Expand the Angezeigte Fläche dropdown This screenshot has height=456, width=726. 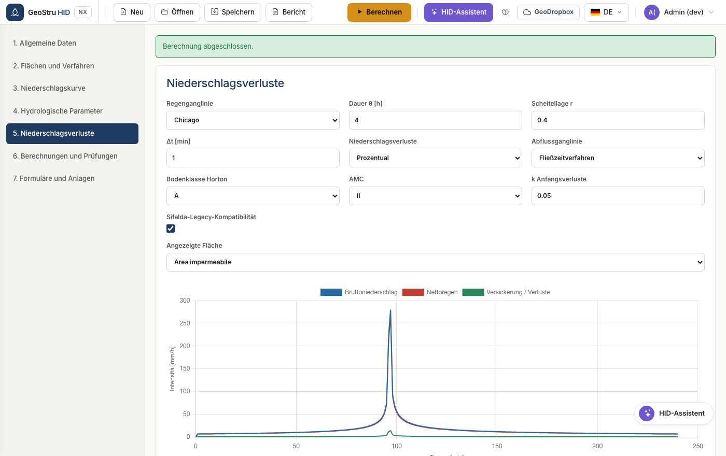[436, 262]
